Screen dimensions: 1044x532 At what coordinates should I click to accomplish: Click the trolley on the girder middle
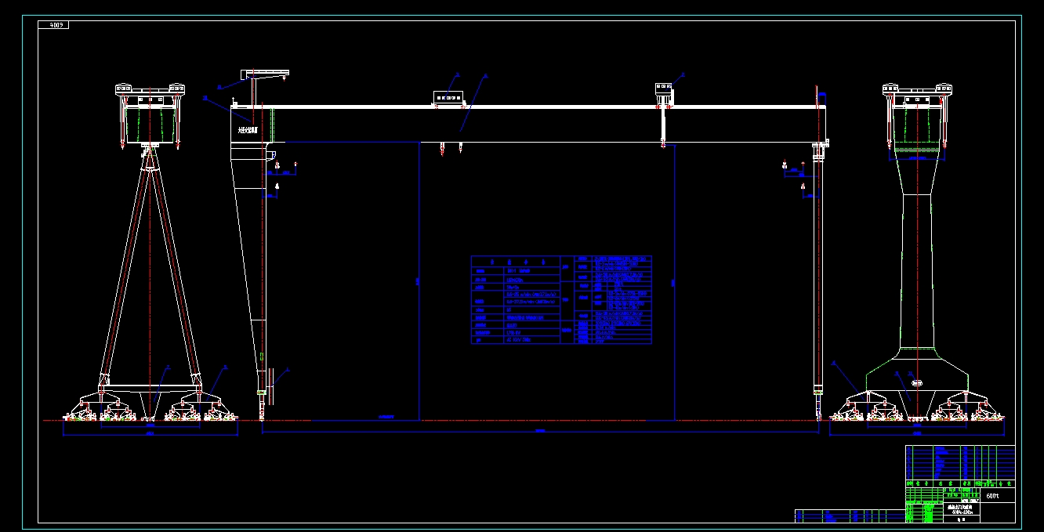[448, 98]
